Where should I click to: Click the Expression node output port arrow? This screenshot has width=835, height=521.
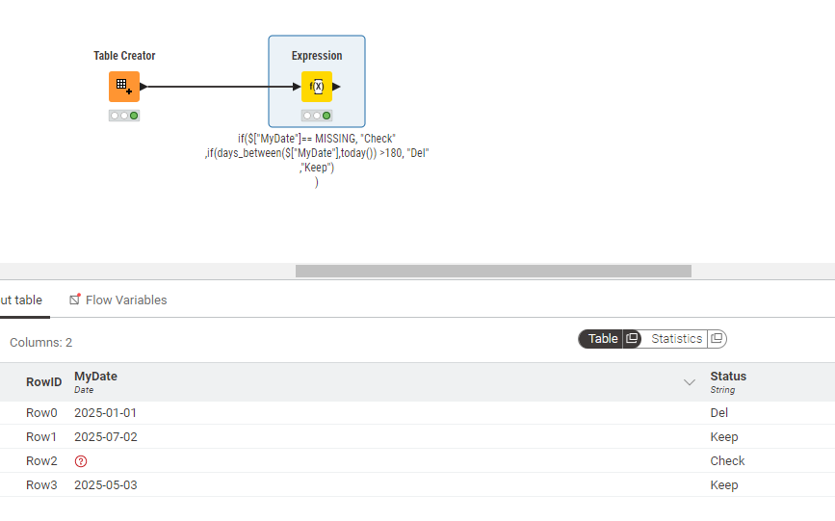336,87
